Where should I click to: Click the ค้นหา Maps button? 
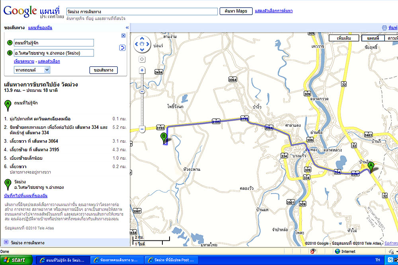[x=236, y=11]
